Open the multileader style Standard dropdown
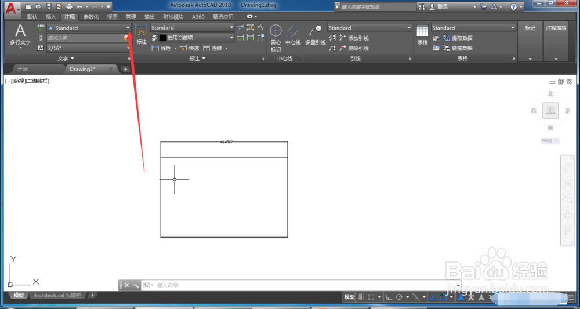 pyautogui.click(x=369, y=28)
